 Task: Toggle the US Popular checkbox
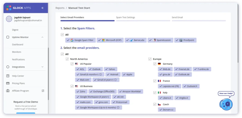point(72,64)
